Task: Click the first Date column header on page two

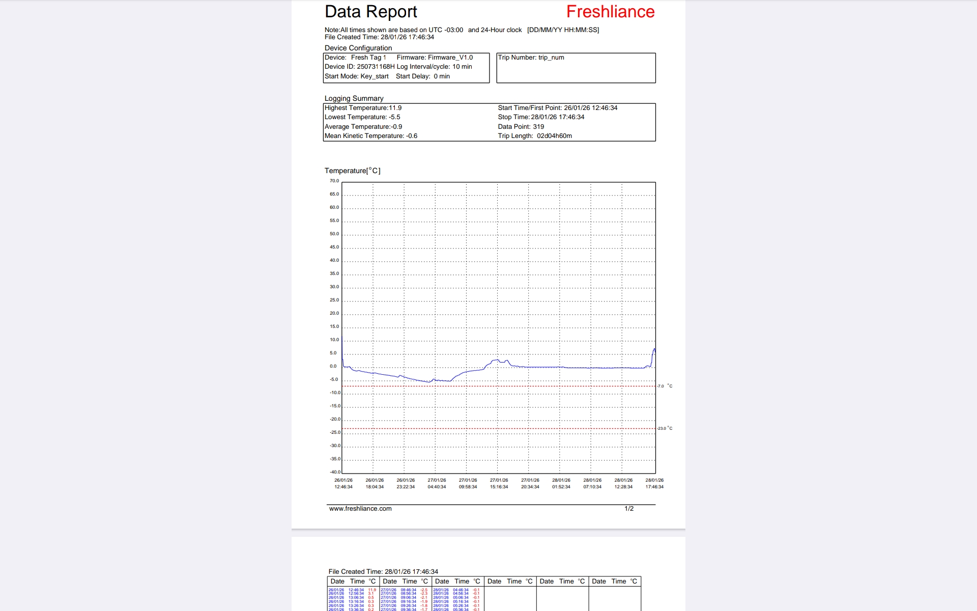Action: coord(337,581)
